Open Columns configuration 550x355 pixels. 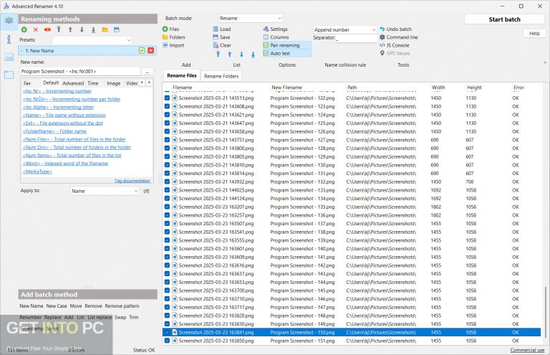tap(276, 37)
